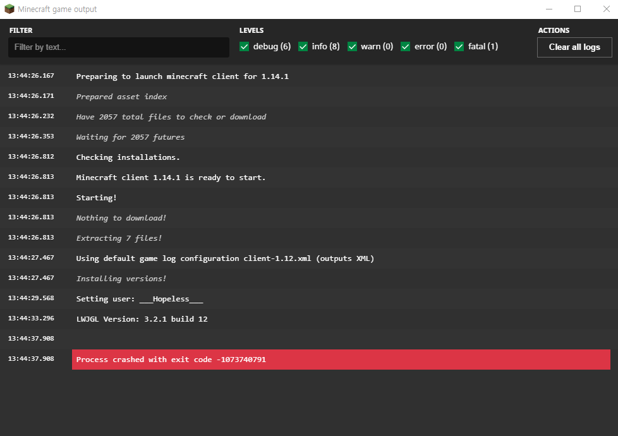The height and width of the screenshot is (436, 618).
Task: Select the Using default game log configuration line
Action: coord(225,258)
